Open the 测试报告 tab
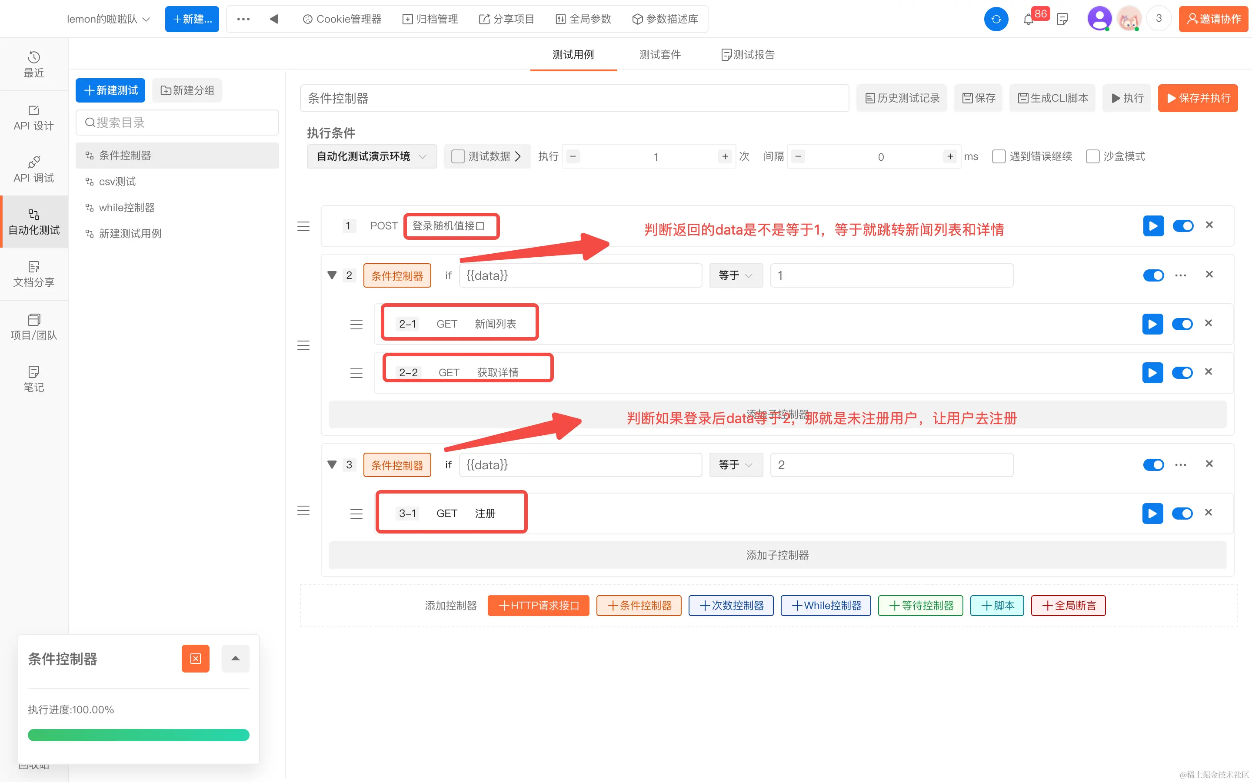The image size is (1252, 782). [748, 55]
